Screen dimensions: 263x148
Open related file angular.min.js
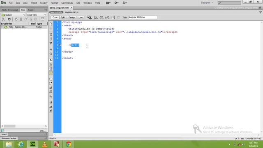pyautogui.click(x=72, y=12)
